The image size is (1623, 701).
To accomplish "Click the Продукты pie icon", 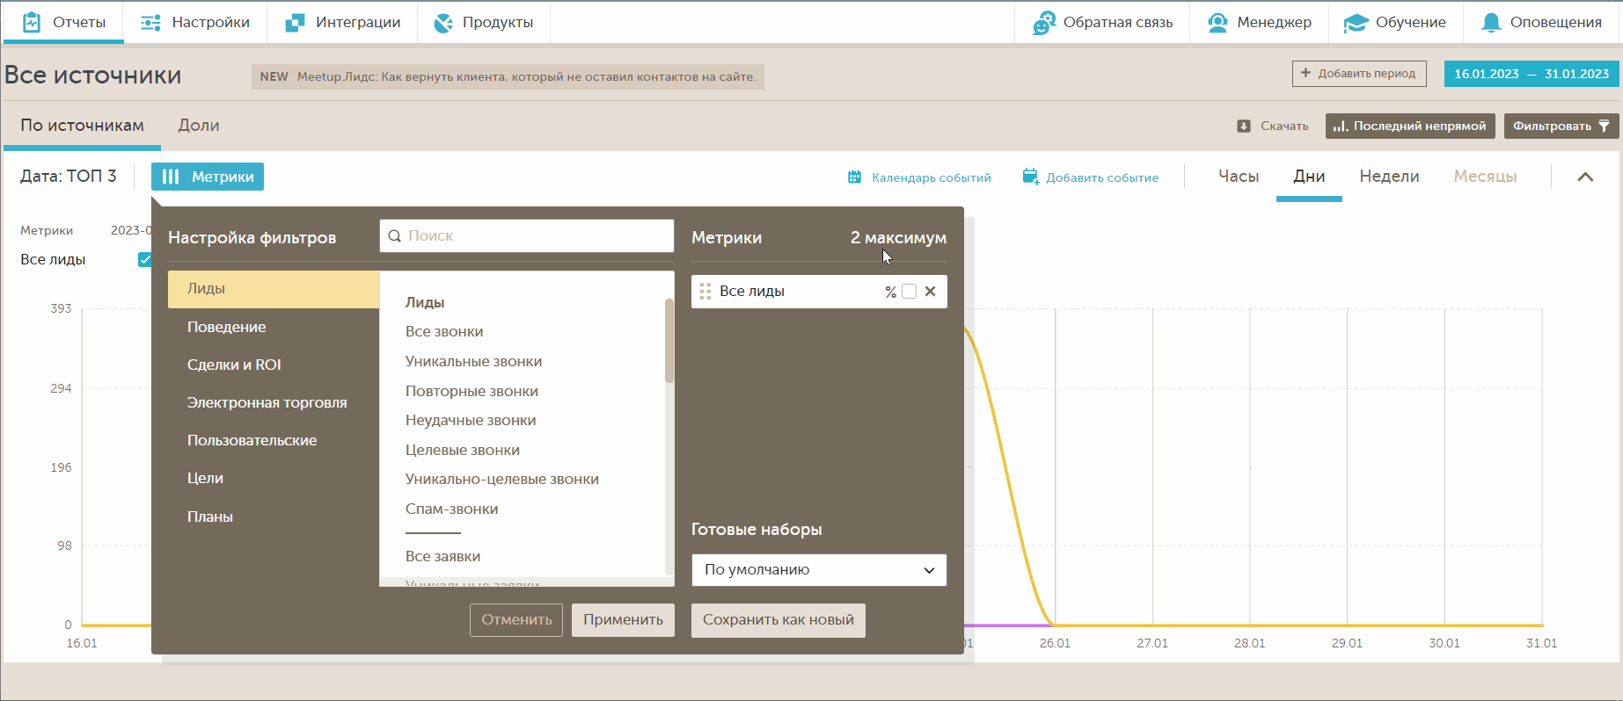I will [x=443, y=23].
